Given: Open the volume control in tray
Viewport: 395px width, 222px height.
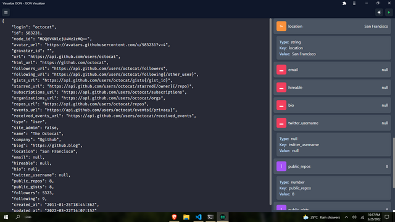Looking at the screenshot, I should [x=354, y=217].
